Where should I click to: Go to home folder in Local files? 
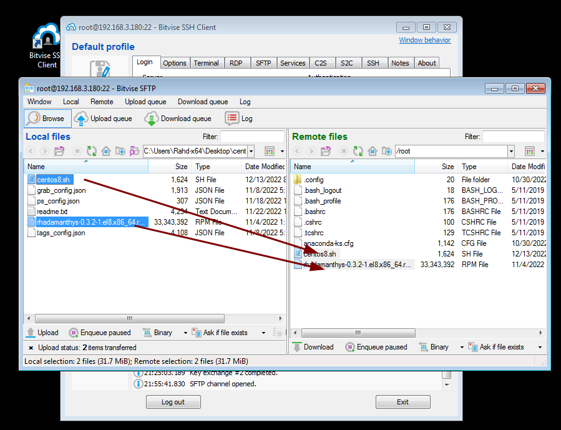click(x=106, y=151)
